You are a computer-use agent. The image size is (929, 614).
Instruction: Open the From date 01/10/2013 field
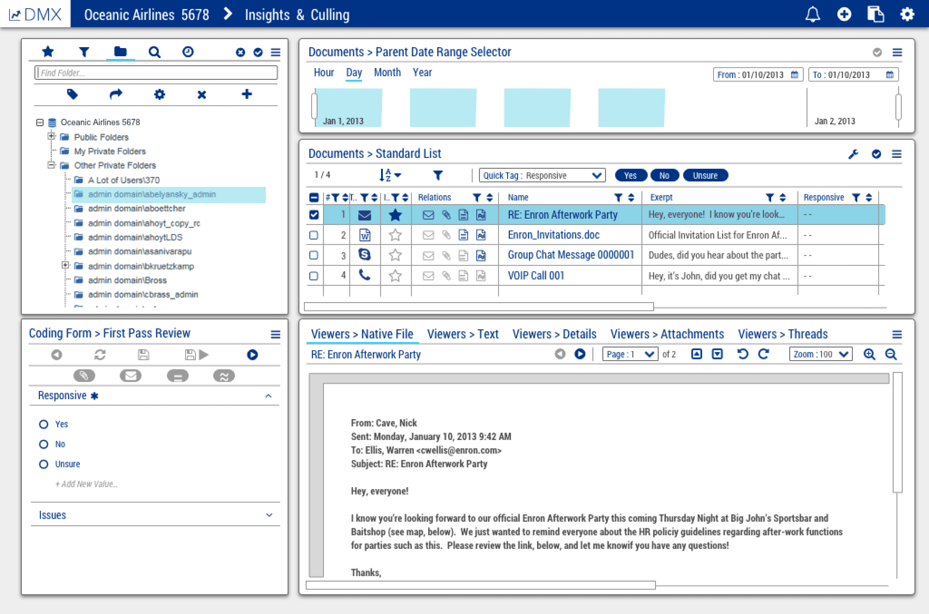pyautogui.click(x=758, y=74)
